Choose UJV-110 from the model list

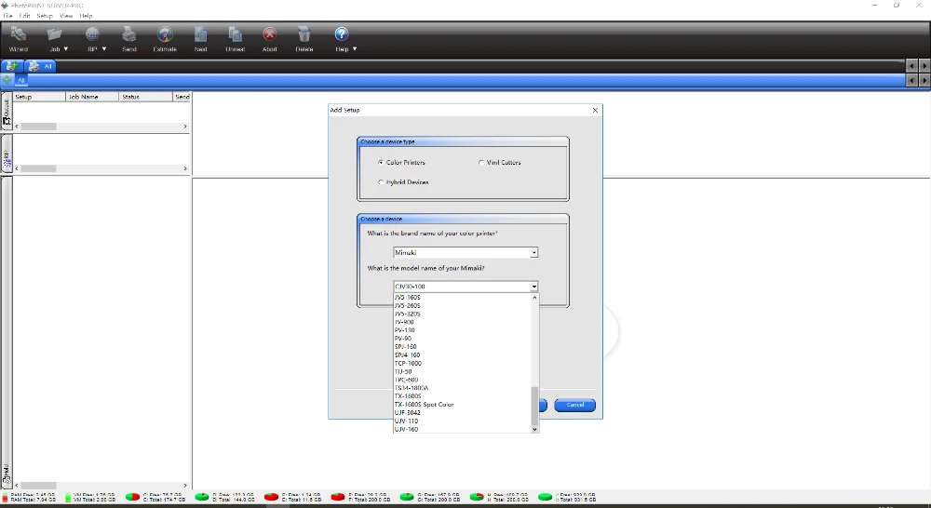pos(463,421)
